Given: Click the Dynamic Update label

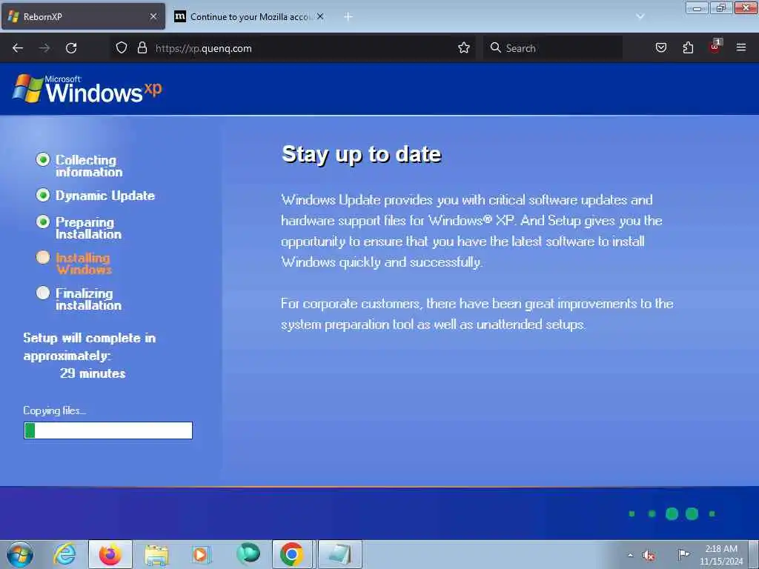Looking at the screenshot, I should pos(105,196).
